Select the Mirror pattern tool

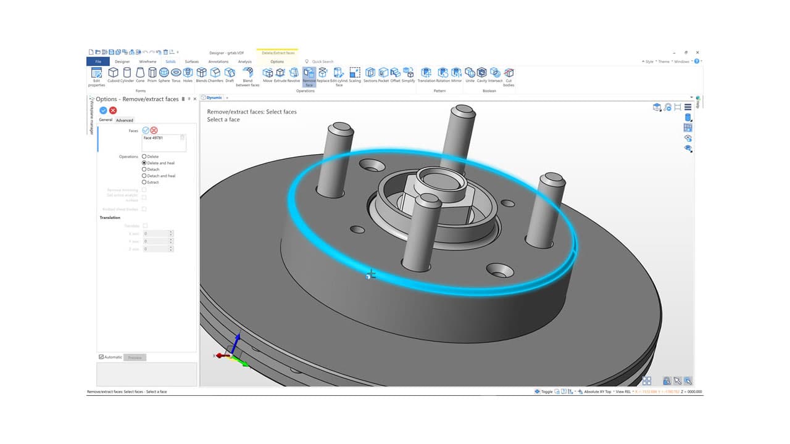pos(455,74)
